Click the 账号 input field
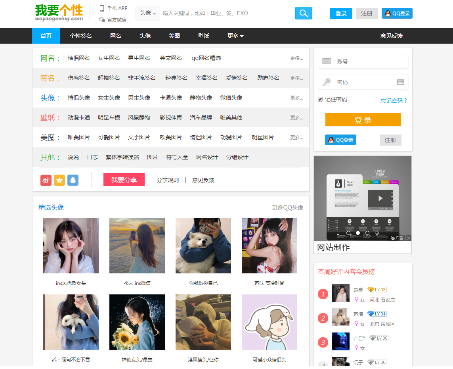453x369 pixels. (x=371, y=61)
